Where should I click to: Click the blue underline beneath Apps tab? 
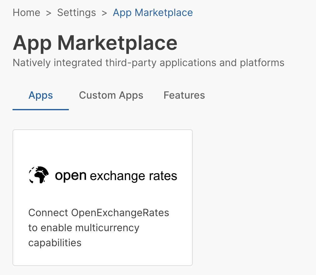41,110
